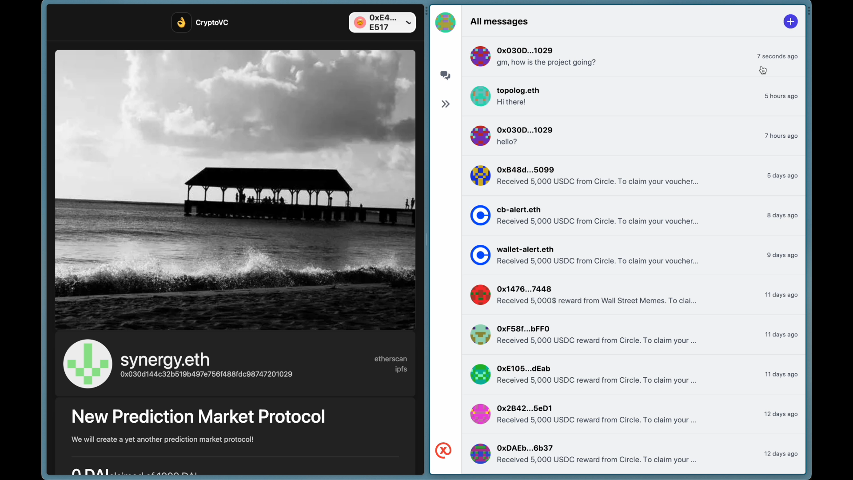Click the '8 days ago' timestamp

click(782, 215)
